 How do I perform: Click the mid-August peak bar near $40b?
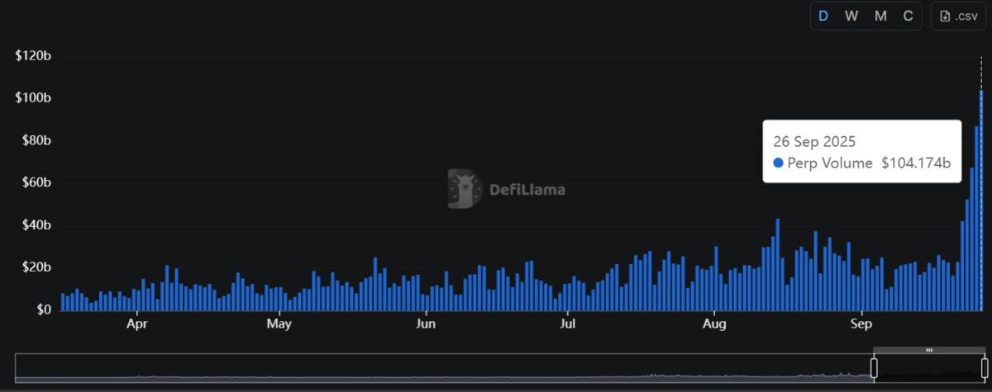coord(778,264)
